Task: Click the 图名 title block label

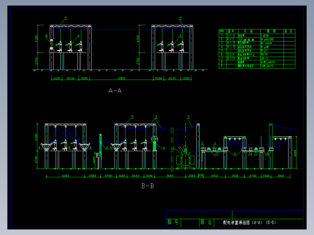Action: coord(206,222)
